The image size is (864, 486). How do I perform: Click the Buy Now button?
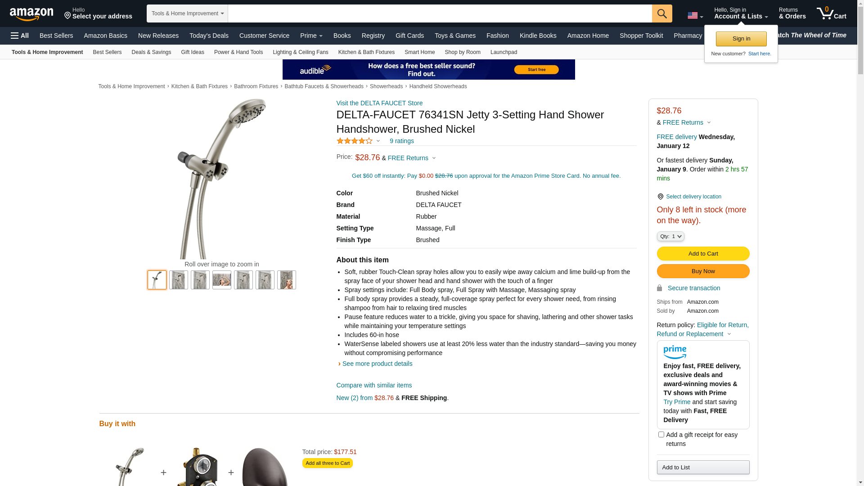click(x=703, y=271)
